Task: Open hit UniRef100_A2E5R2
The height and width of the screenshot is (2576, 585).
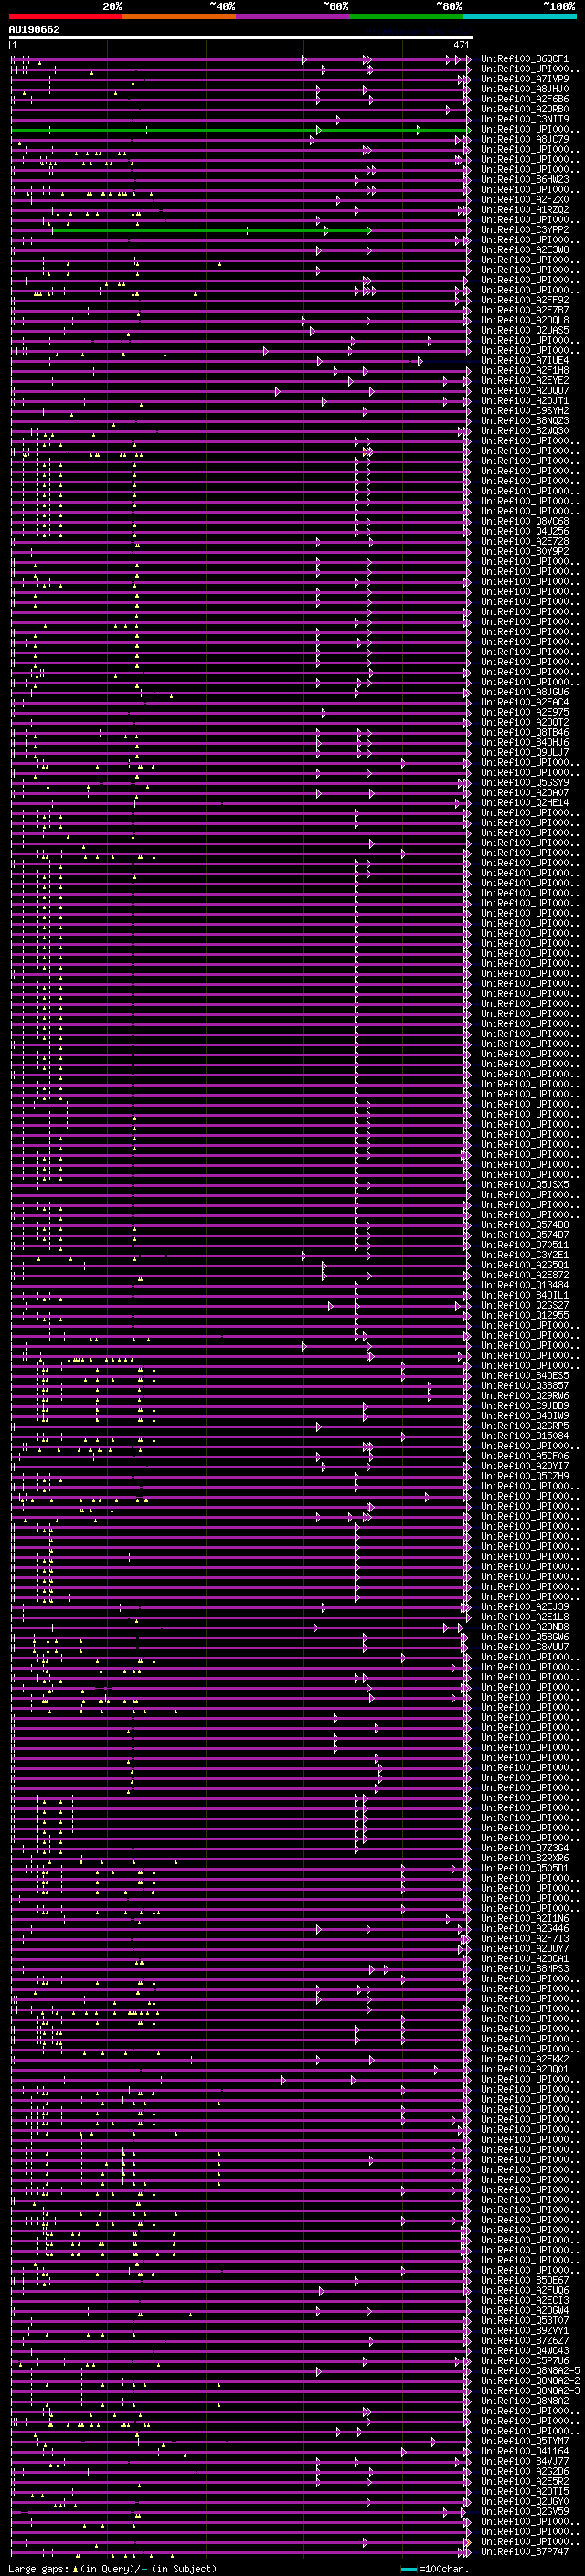Action: [525, 2480]
